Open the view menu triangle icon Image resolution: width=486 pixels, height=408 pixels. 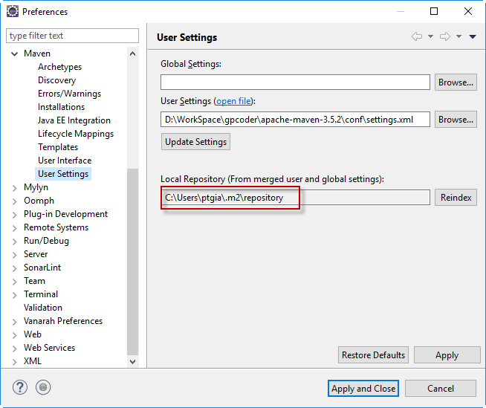point(473,36)
